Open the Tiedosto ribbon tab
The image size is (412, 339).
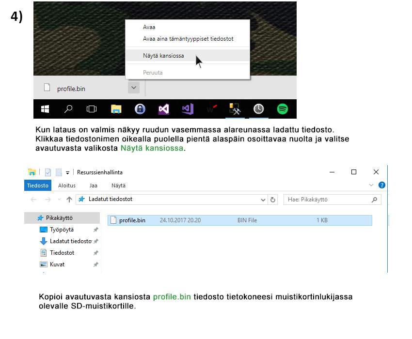37,185
